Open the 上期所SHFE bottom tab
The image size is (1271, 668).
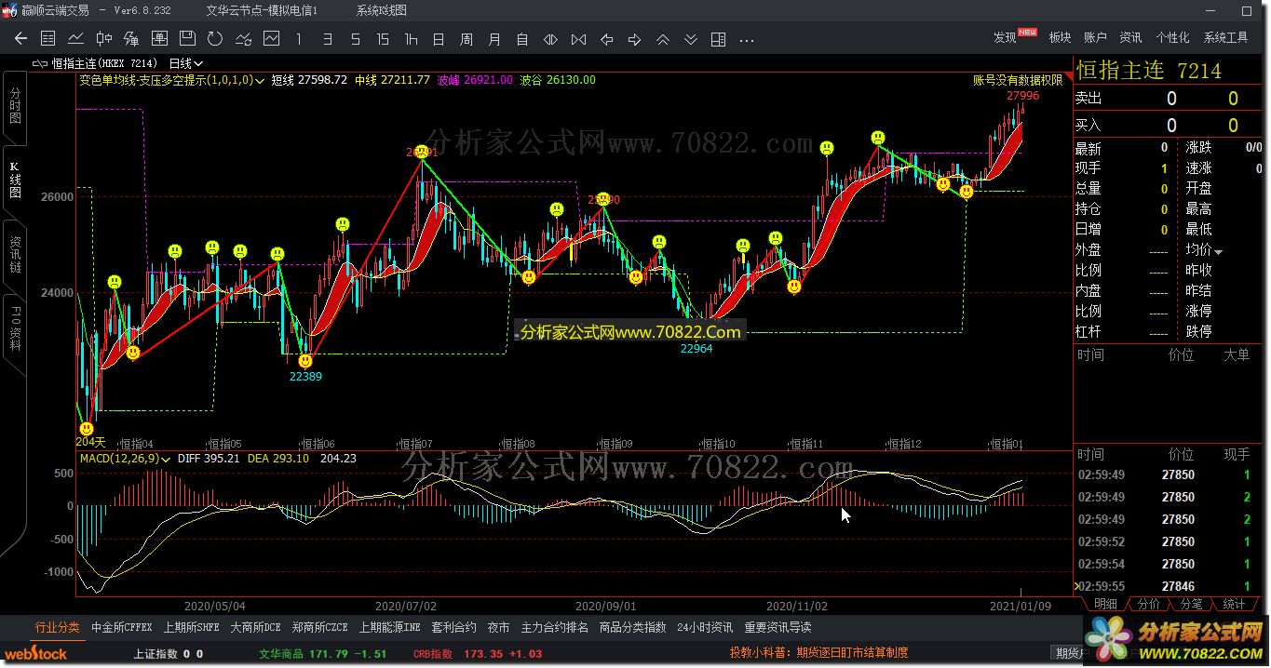[x=191, y=628]
